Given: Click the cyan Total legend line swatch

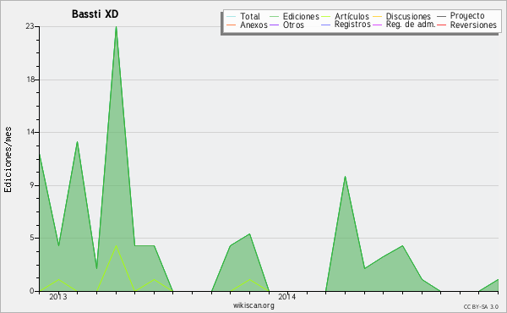Looking at the screenshot, I should pos(232,17).
